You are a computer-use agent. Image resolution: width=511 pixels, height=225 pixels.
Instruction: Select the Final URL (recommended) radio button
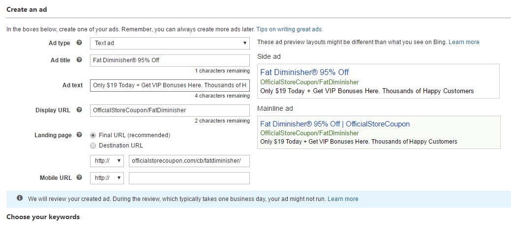coord(93,135)
